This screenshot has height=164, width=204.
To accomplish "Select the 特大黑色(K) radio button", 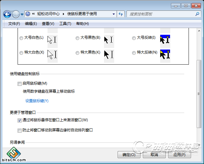I will (x=77, y=53).
